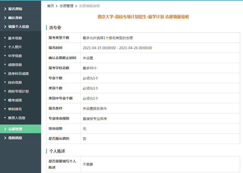This screenshot has height=173, width=243.
Task: Go to 基本信息 submenu
Action: (15, 38)
